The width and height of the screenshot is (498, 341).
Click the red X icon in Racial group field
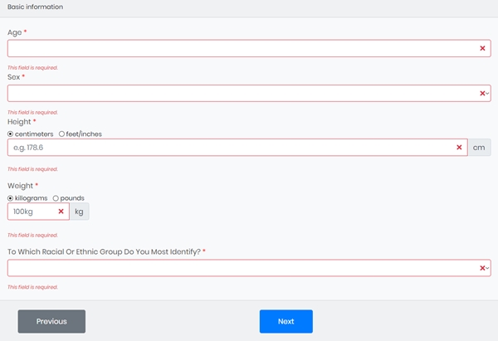tap(482, 268)
